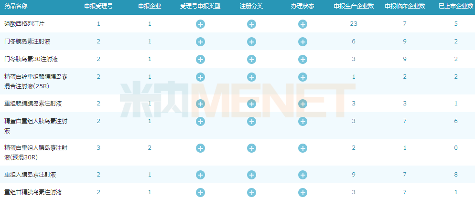
Task: Click the 注册分类 column header
Action: point(251,6)
